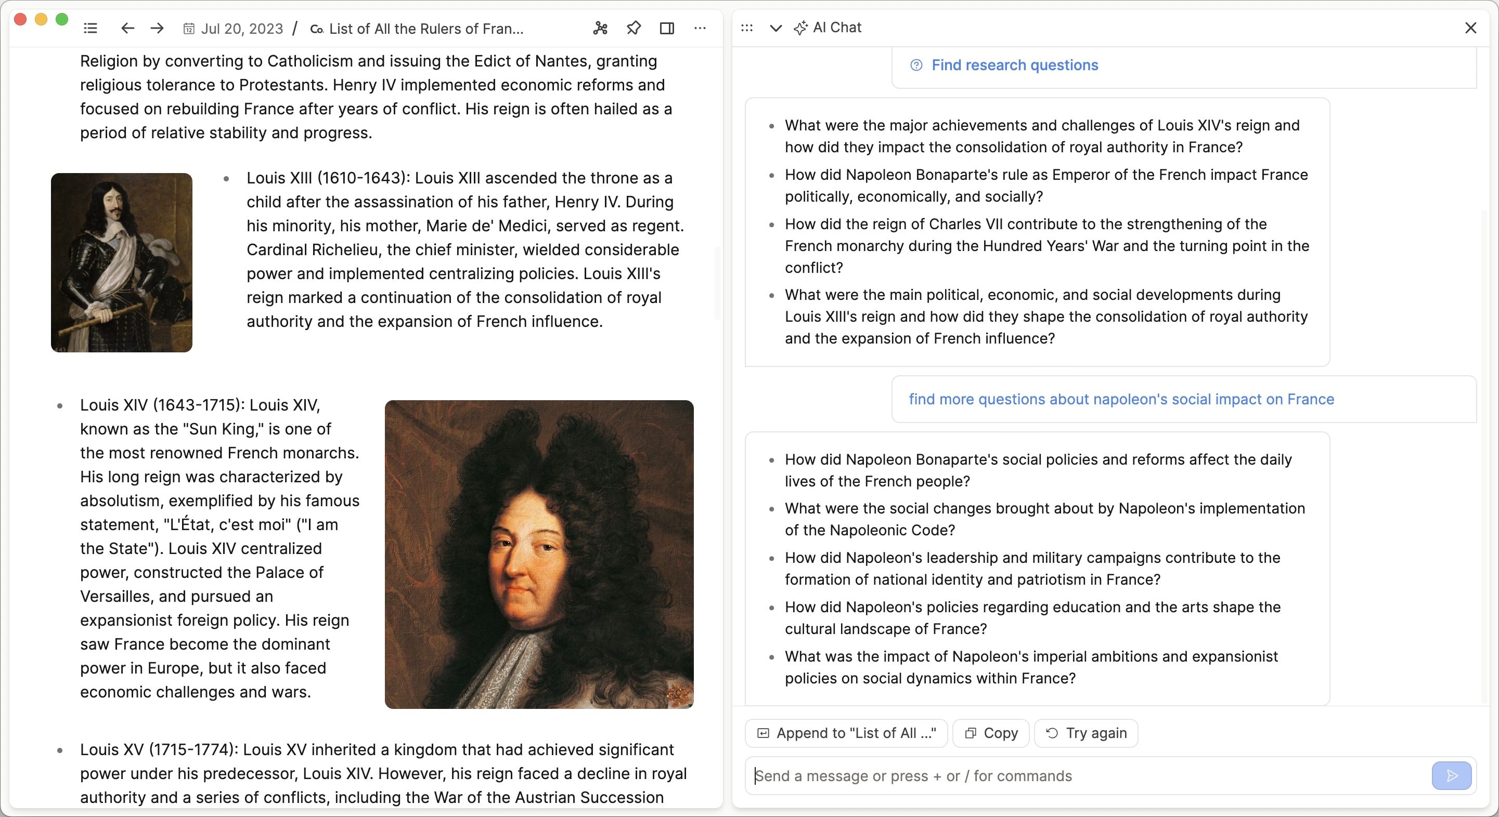Go forward with right arrow

[x=157, y=28]
